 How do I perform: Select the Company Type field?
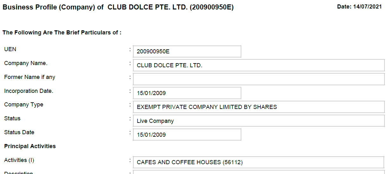coord(259,107)
